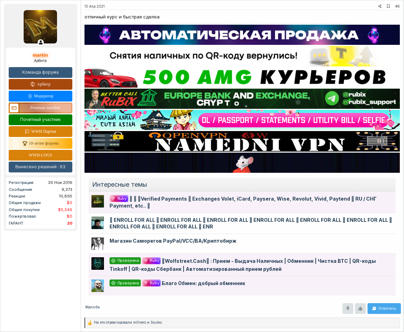Open the username martin profile link
The height and width of the screenshot is (332, 404).
[40, 55]
